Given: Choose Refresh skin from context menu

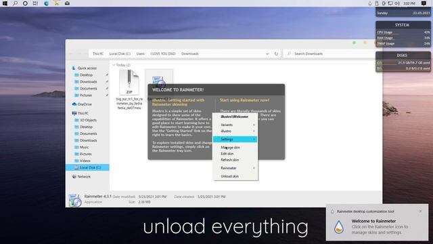Looking at the screenshot, I should tap(235, 160).
